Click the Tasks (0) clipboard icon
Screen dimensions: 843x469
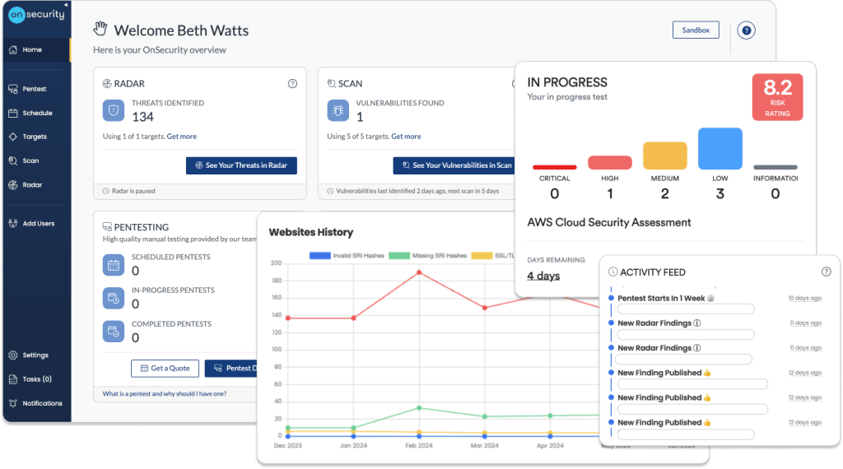pos(13,379)
